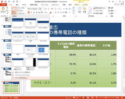Image resolution: width=125 pixels, height=99 pixels.
Task: Open the font size dropdown
Action: point(43,9)
